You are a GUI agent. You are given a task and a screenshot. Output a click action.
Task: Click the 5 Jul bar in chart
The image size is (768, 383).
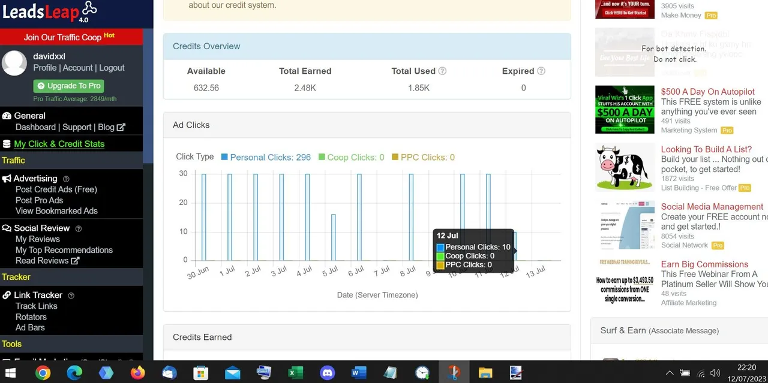pyautogui.click(x=334, y=237)
